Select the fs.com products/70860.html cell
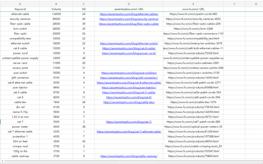 click(x=193, y=156)
